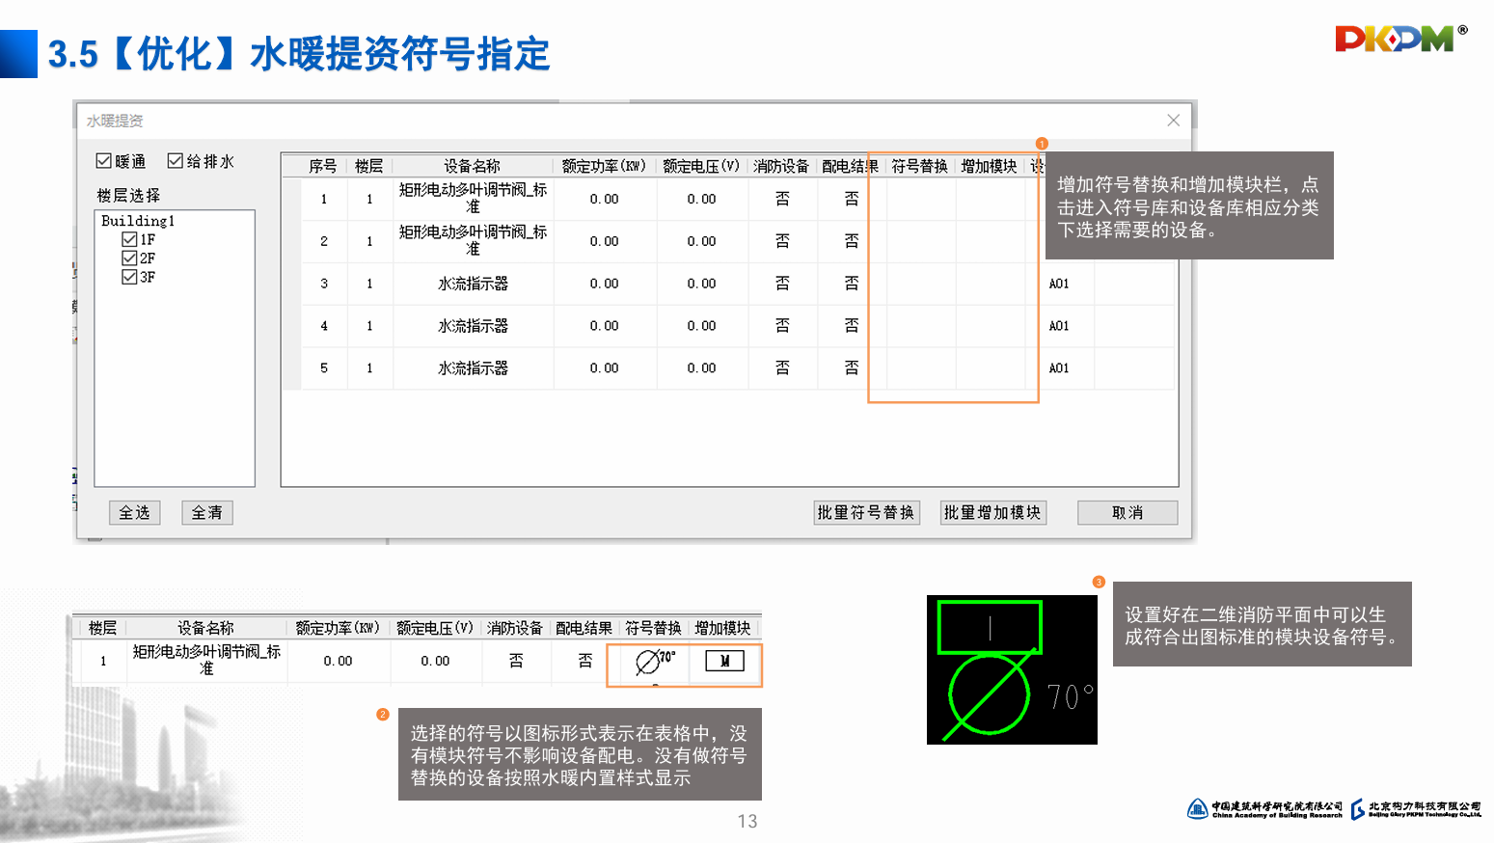1494x843 pixels.
Task: Uncheck the 给排水 checkbox
Action: pyautogui.click(x=176, y=161)
